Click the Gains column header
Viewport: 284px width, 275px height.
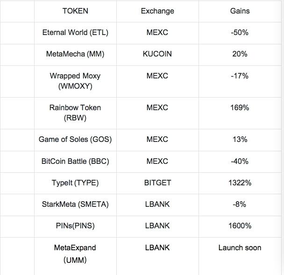(240, 11)
